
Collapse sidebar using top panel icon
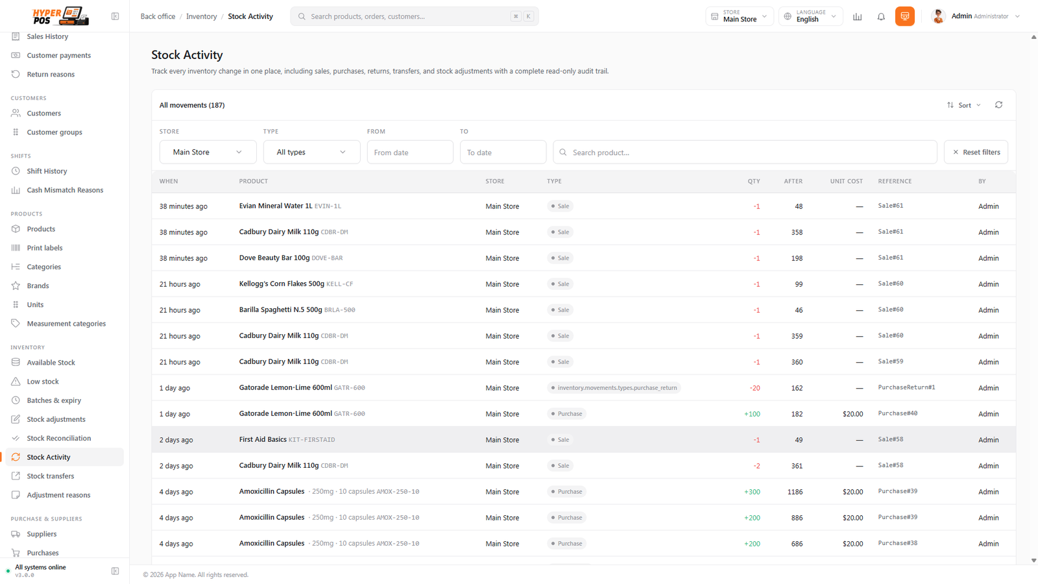pyautogui.click(x=115, y=16)
